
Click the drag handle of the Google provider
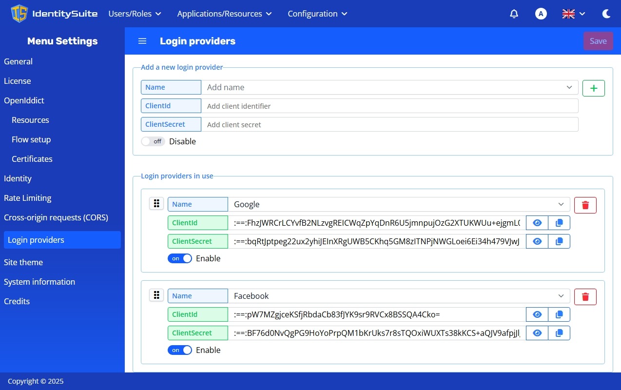tap(156, 203)
